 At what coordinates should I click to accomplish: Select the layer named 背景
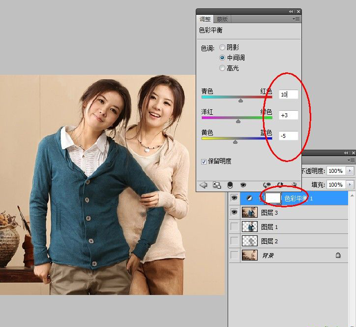coord(268,256)
